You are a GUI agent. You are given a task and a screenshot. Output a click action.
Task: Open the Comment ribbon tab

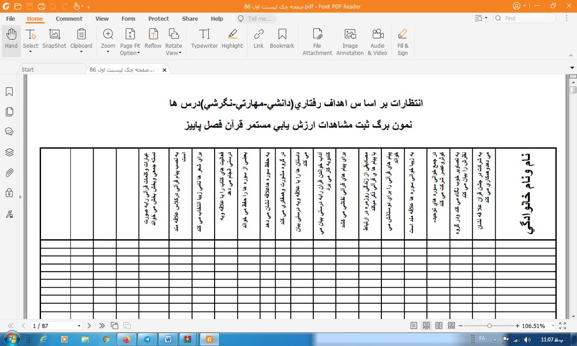[69, 19]
